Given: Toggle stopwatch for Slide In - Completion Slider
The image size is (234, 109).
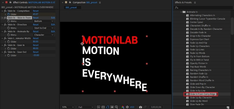Looking at the screenshot, I should point(8,14).
